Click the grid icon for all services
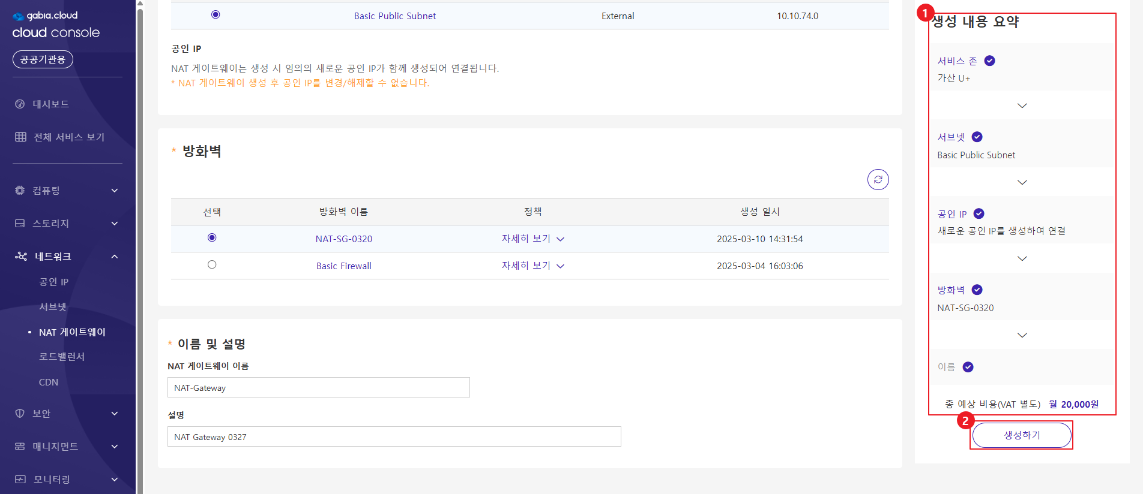 tap(20, 137)
